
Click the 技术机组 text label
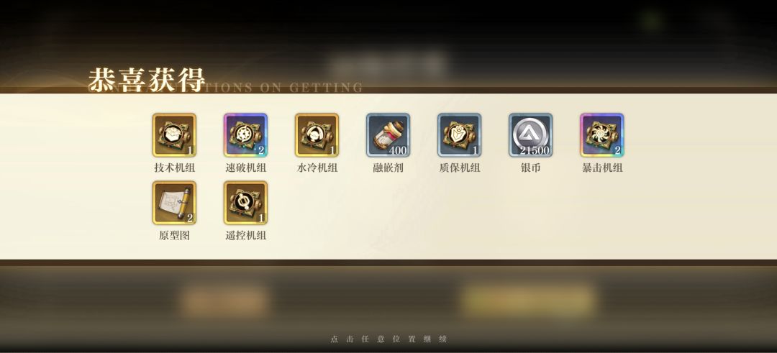174,168
